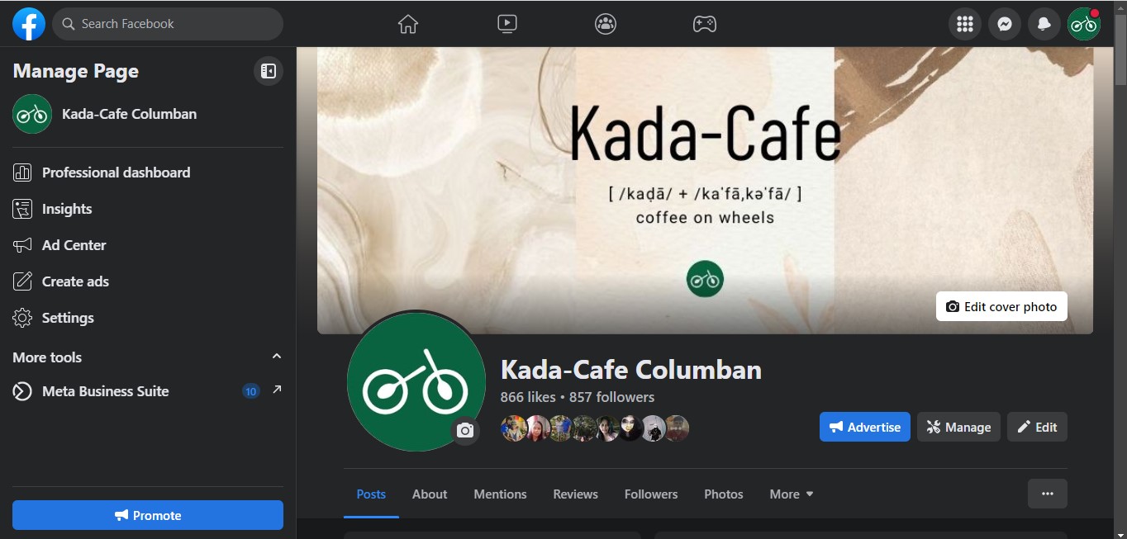Open the Notifications bell icon
1127x539 pixels.
tap(1044, 24)
